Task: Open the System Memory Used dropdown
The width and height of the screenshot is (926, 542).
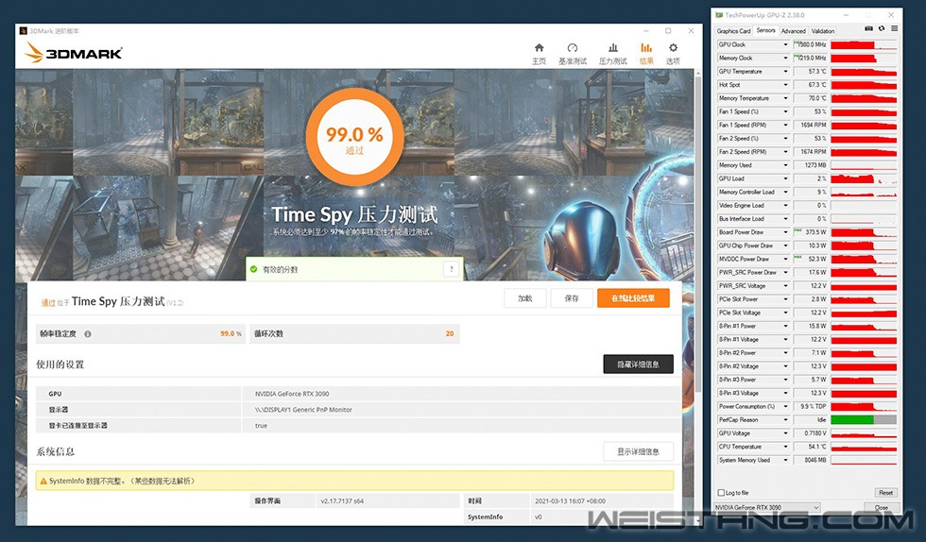Action: [785, 460]
